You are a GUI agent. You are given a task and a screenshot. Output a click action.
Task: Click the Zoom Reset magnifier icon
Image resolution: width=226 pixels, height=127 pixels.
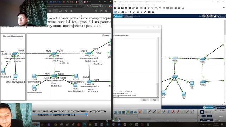point(160,8)
